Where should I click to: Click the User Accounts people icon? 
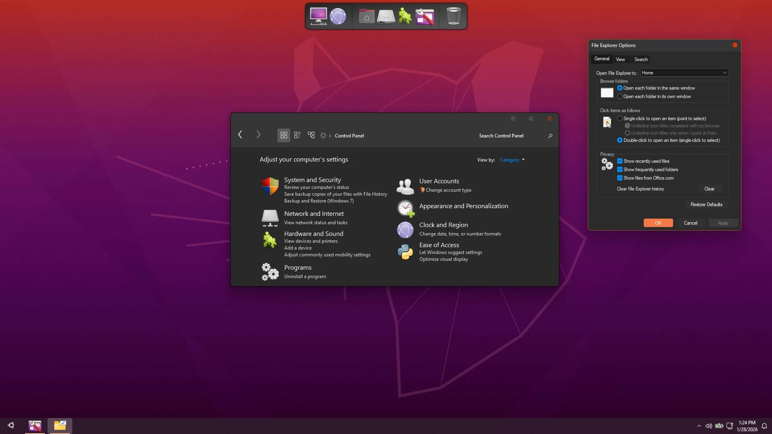(x=405, y=186)
